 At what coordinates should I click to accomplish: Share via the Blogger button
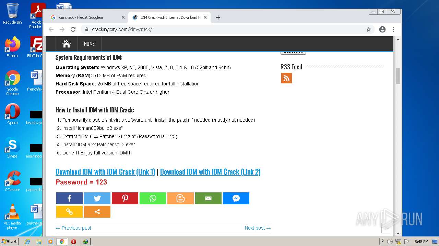point(180,198)
